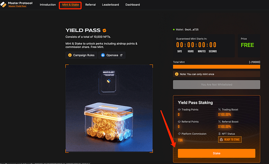Click the external link icon next to Opensea

(x=121, y=55)
